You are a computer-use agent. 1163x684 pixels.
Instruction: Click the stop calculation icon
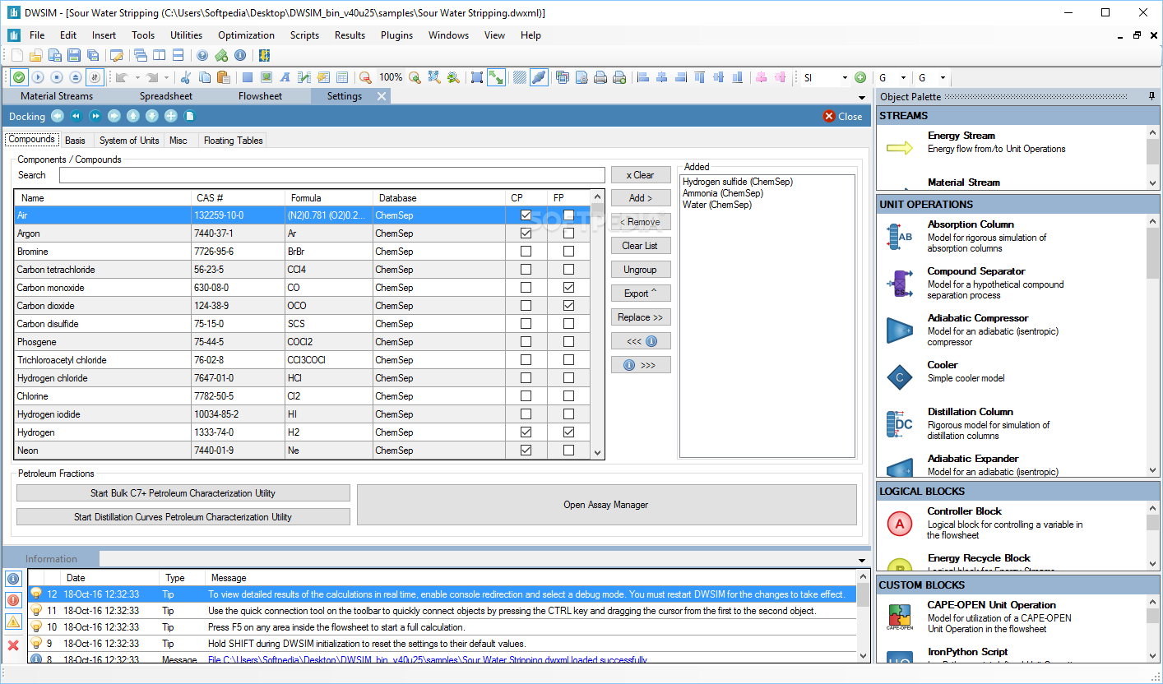tap(57, 77)
